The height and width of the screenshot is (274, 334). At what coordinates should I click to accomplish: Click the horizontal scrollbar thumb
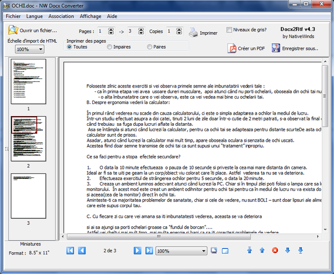[159, 236]
